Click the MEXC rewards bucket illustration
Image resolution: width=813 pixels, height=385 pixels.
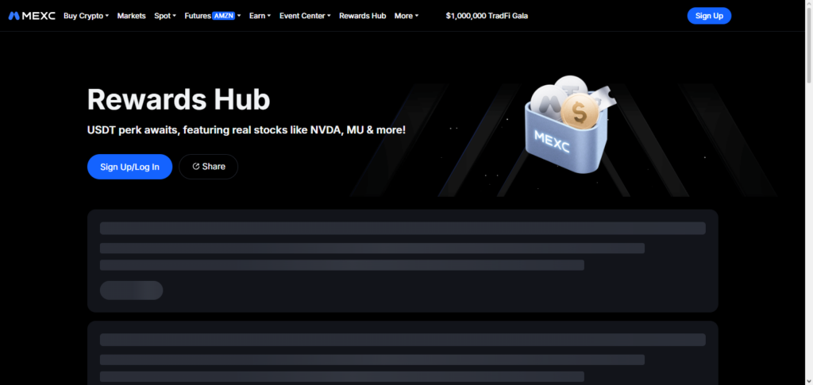[568, 125]
